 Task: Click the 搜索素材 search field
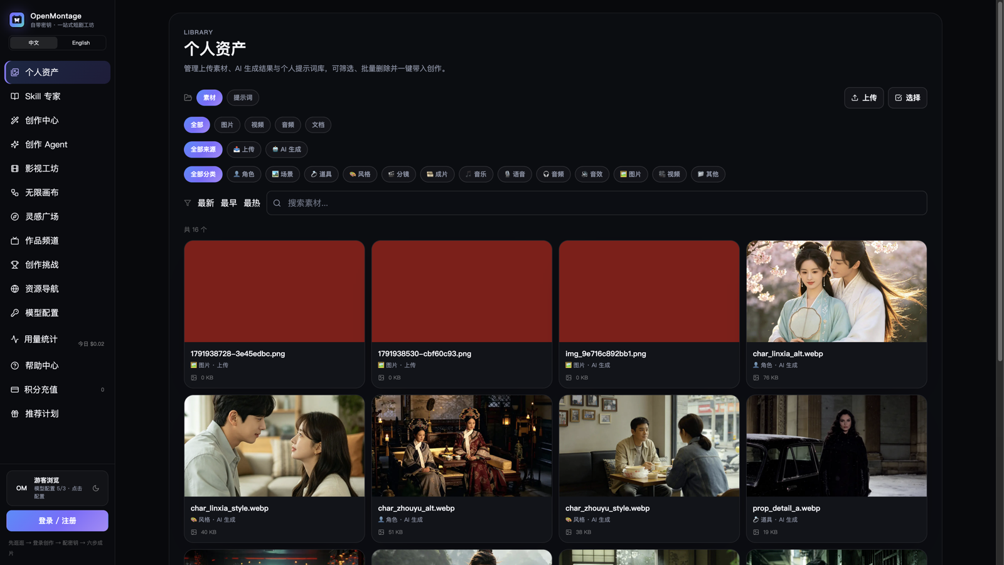597,203
